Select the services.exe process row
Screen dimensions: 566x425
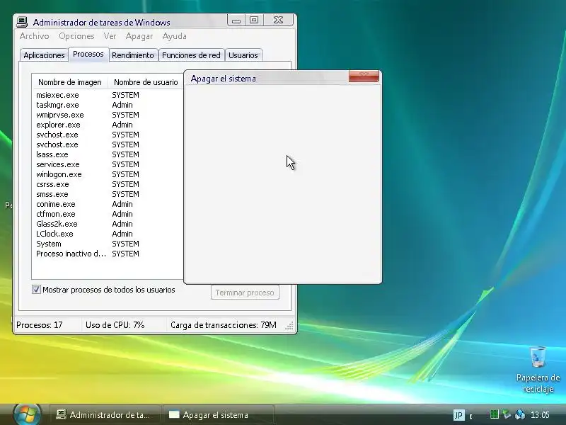tap(108, 164)
